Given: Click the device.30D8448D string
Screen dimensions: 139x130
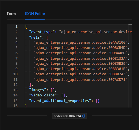Looking at the screenshot, I should point(80,53).
